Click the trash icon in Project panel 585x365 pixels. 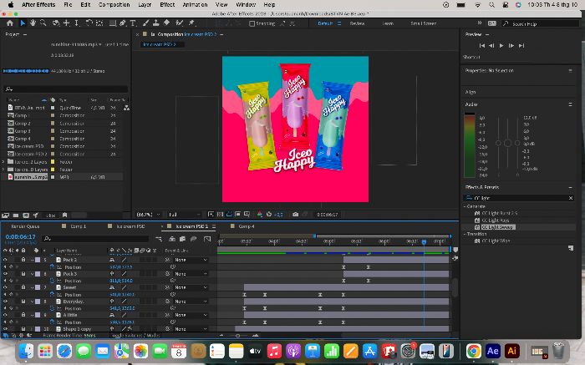(x=64, y=215)
